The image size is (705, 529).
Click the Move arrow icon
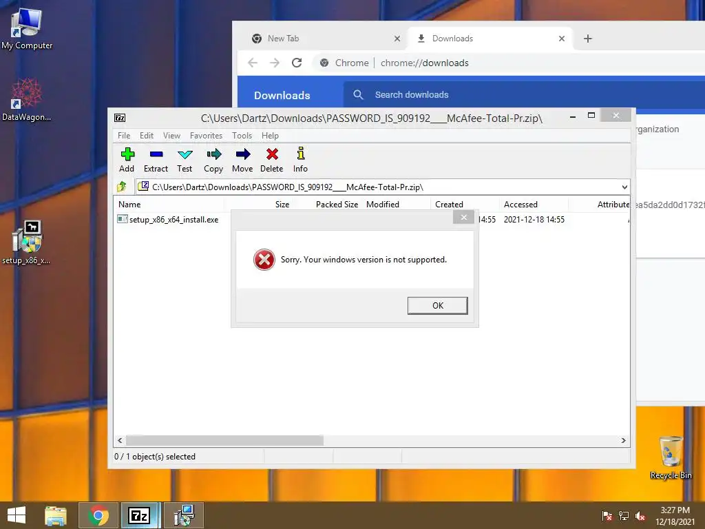(242, 160)
